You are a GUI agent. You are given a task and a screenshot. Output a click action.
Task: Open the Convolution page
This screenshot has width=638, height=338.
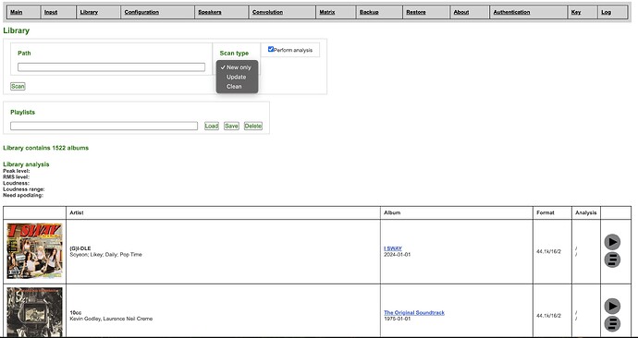[x=267, y=12]
